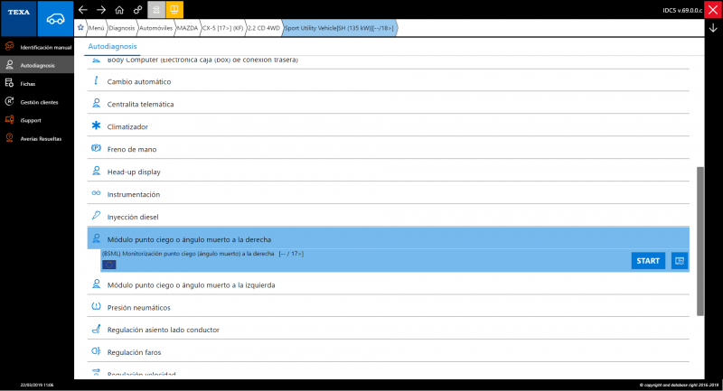
Task: Click the blue car icon tile
Action: click(55, 18)
